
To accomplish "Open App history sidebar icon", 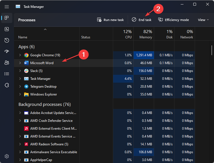I will [x=7, y=40].
